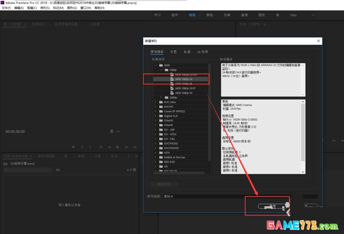Select the DV - PAL folder row
Image resolution: width=344 pixels, height=234 pixels.
pyautogui.click(x=181, y=139)
